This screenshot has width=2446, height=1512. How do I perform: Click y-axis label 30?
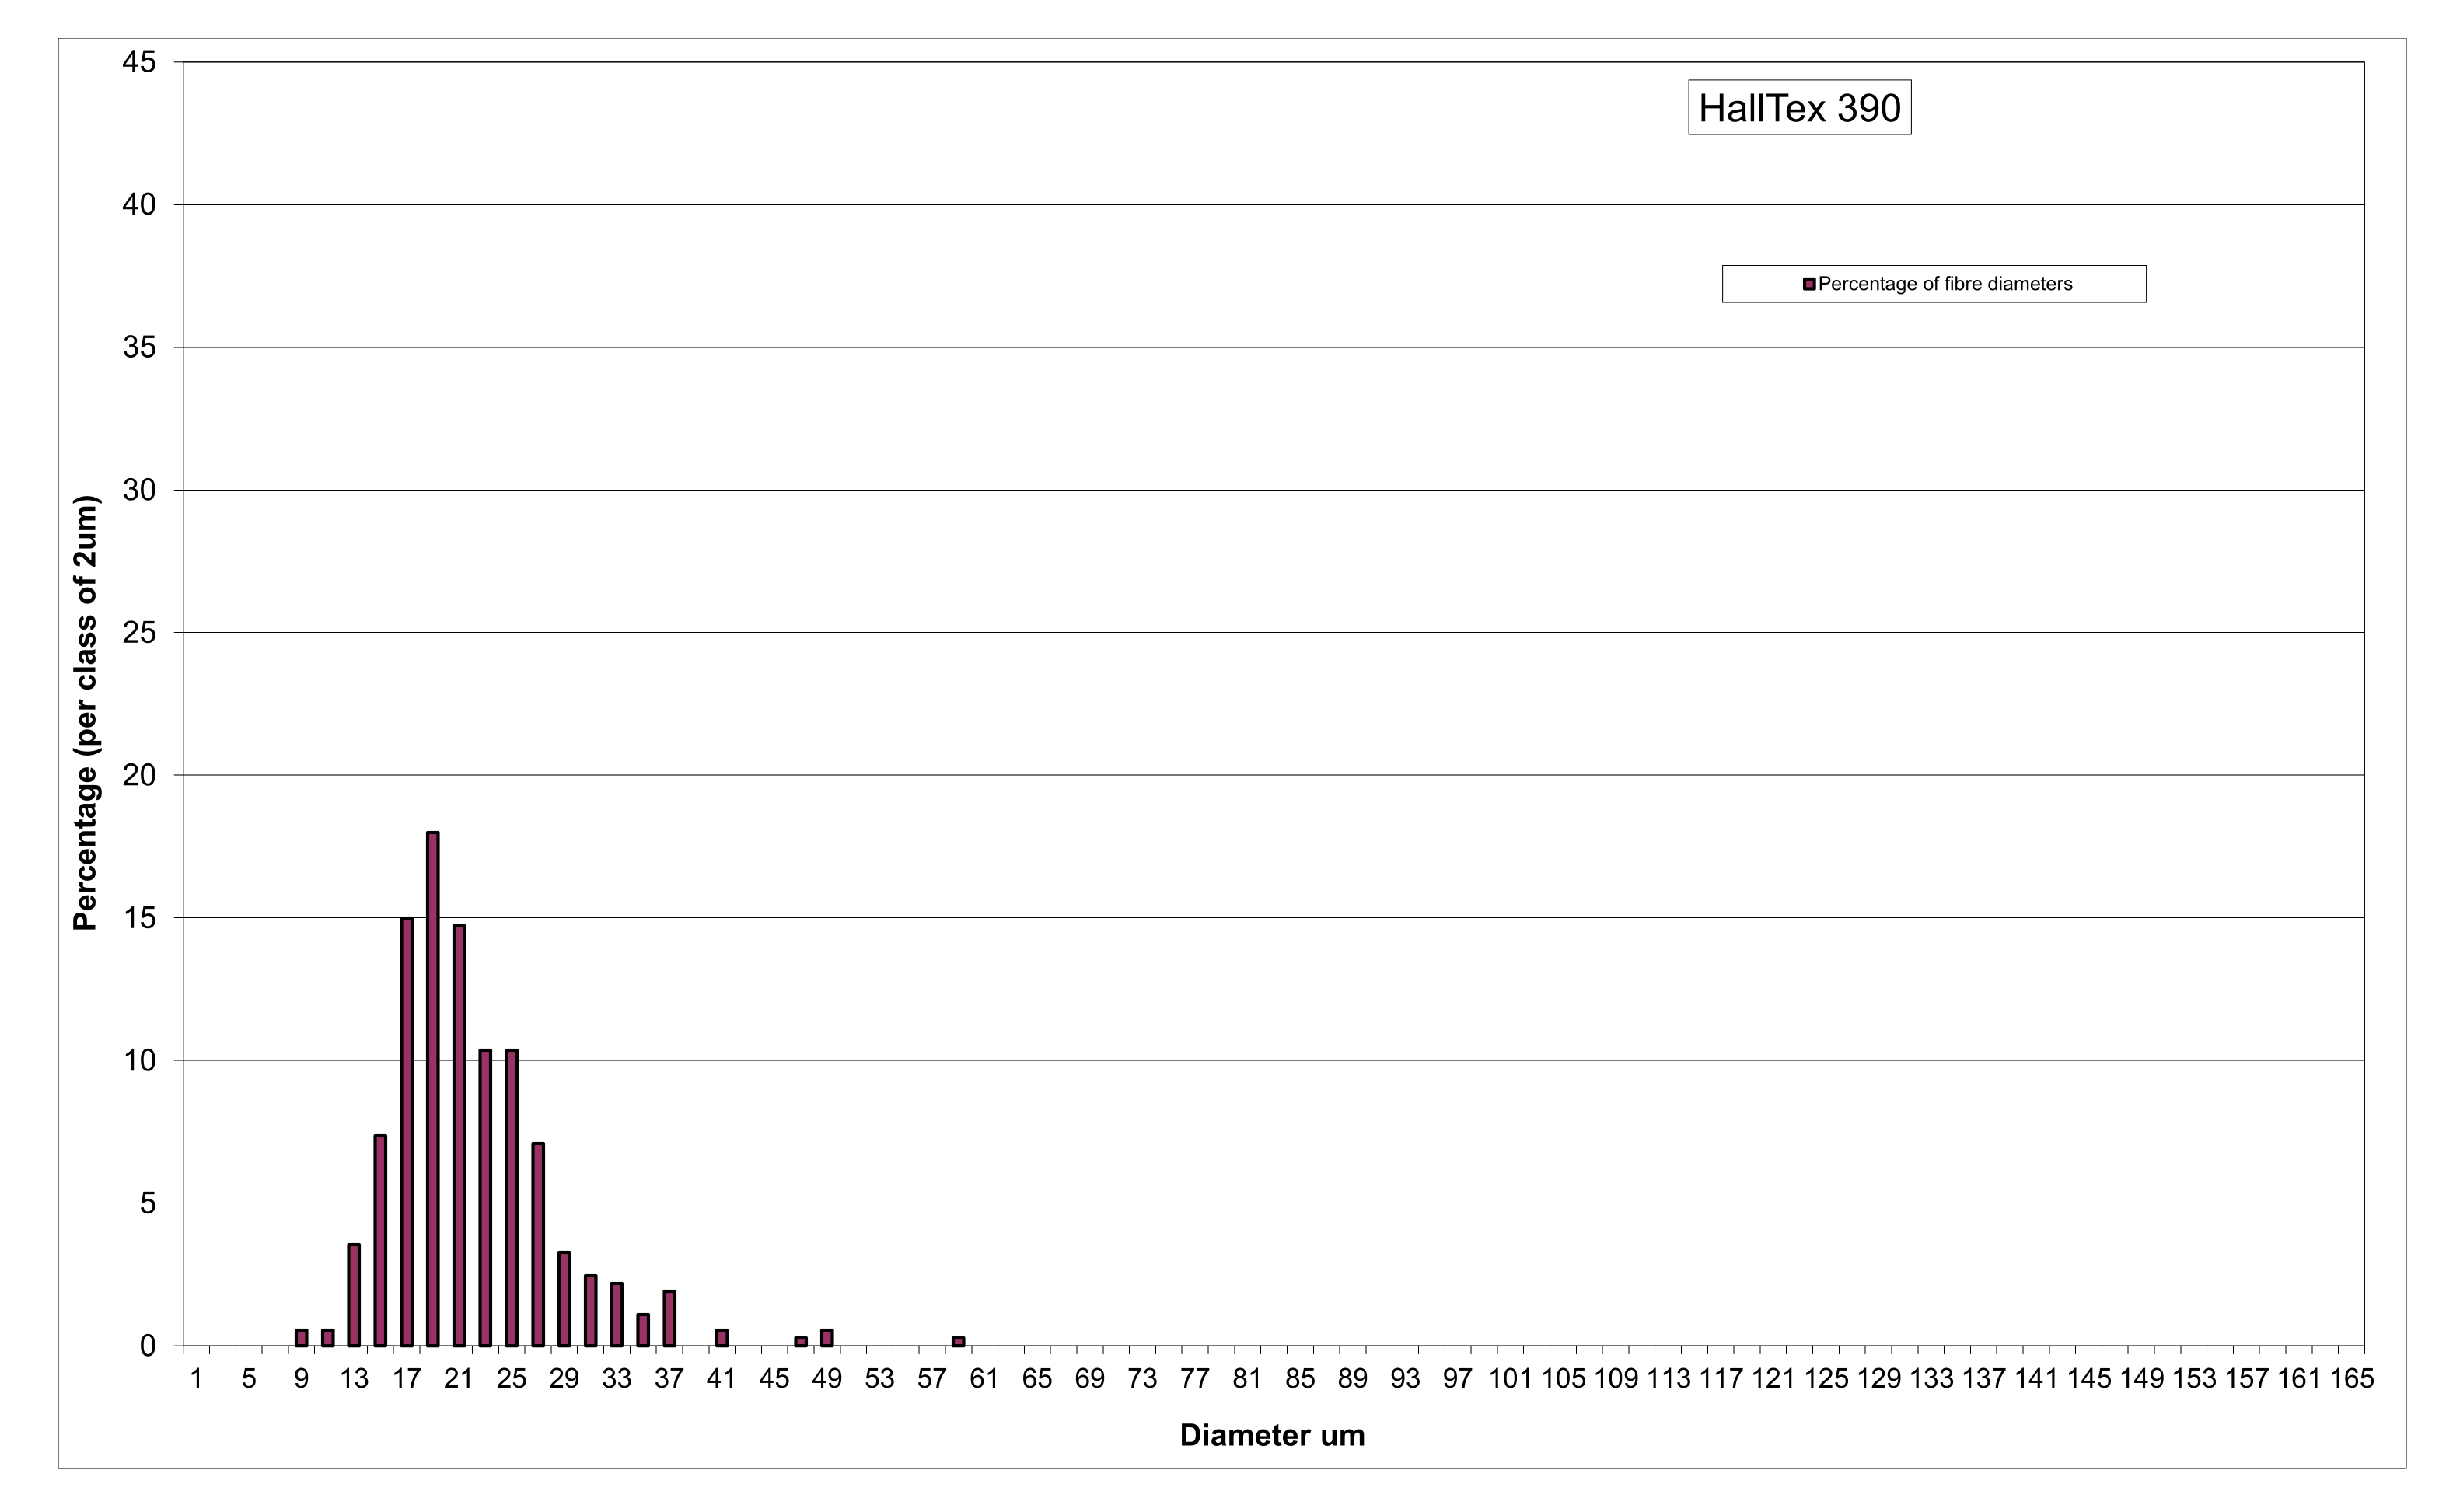(x=139, y=490)
